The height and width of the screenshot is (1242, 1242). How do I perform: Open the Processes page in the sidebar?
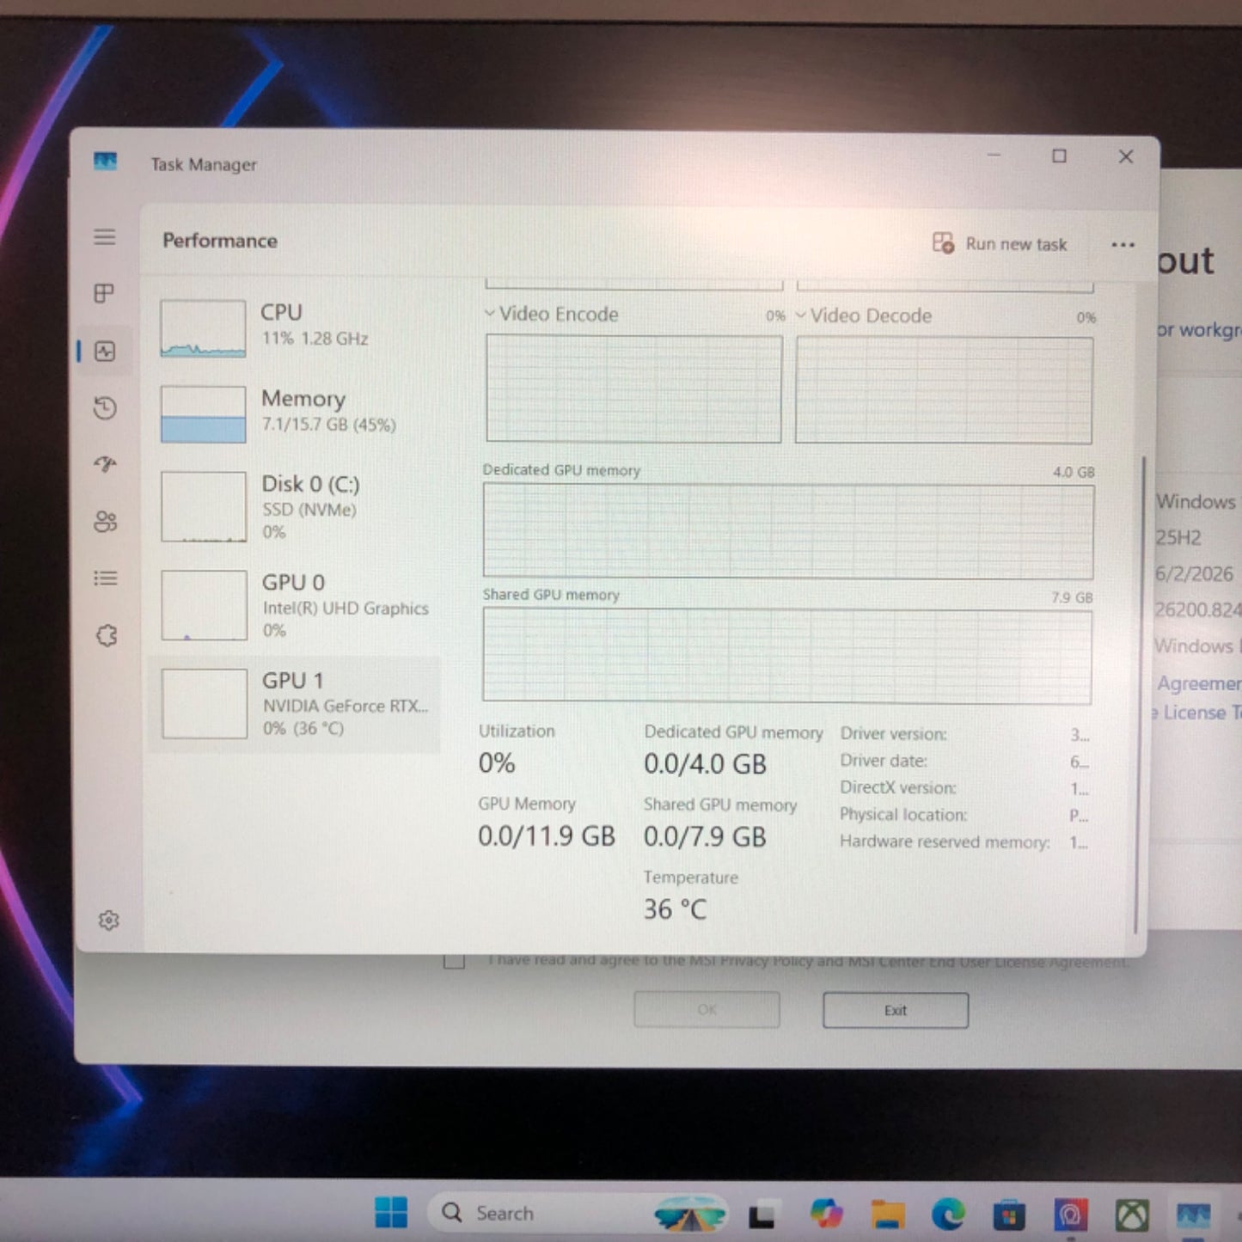click(105, 294)
